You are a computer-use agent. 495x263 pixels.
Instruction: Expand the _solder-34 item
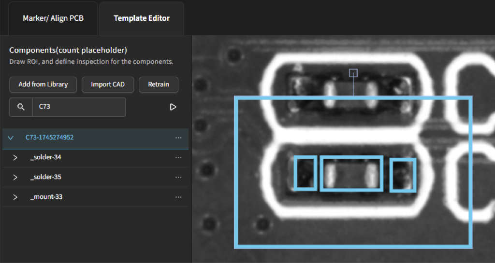pyautogui.click(x=15, y=157)
